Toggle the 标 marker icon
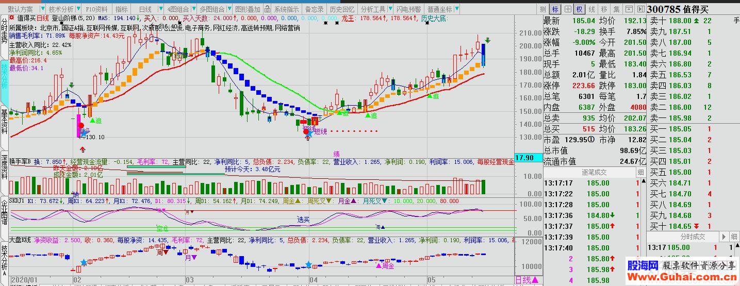The height and width of the screenshot is (286, 740). coord(555,9)
